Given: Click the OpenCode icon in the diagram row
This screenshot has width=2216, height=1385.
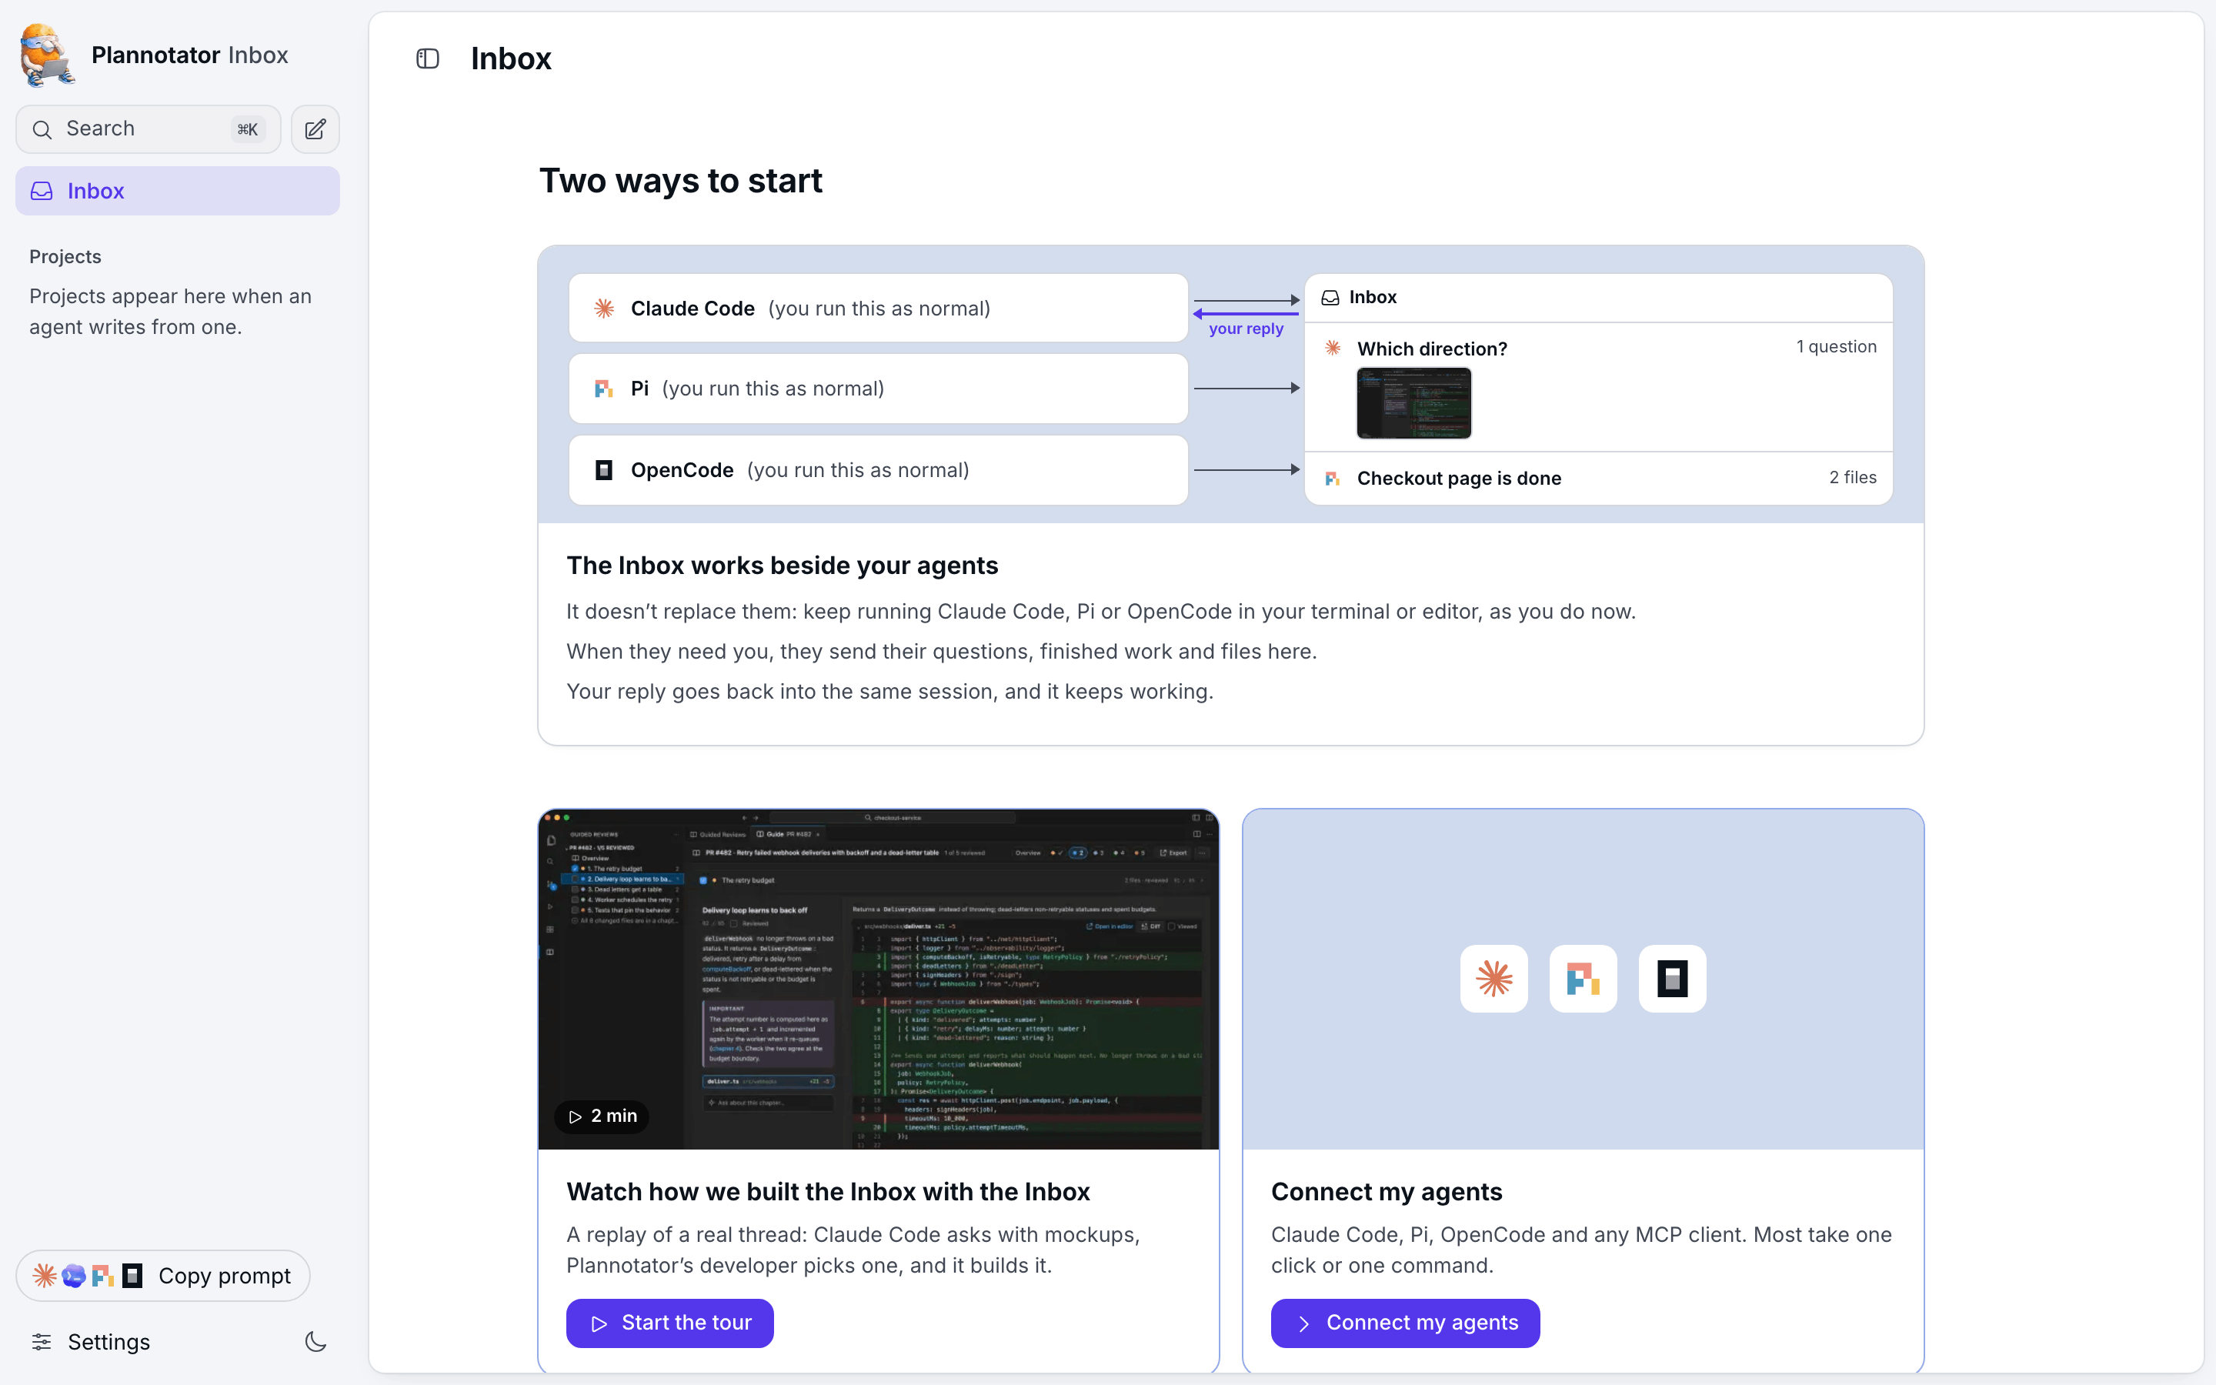Looking at the screenshot, I should [x=603, y=470].
